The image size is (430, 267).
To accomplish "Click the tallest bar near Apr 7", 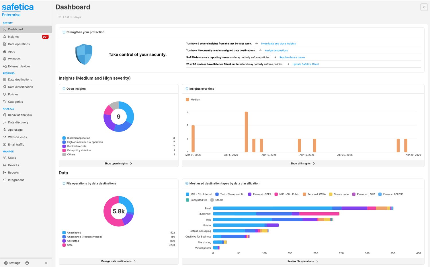I will point(246,132).
